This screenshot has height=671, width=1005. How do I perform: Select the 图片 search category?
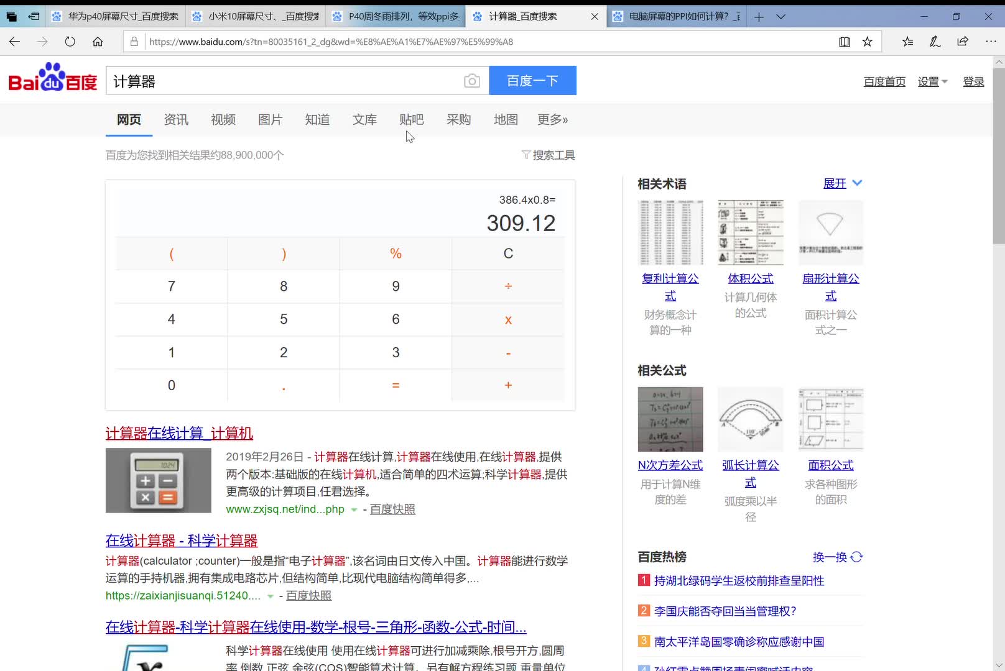tap(270, 119)
